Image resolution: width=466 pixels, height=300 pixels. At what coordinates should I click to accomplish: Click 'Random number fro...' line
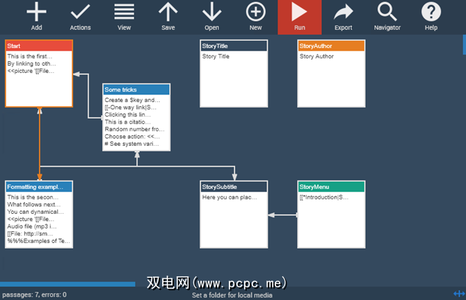click(x=134, y=129)
